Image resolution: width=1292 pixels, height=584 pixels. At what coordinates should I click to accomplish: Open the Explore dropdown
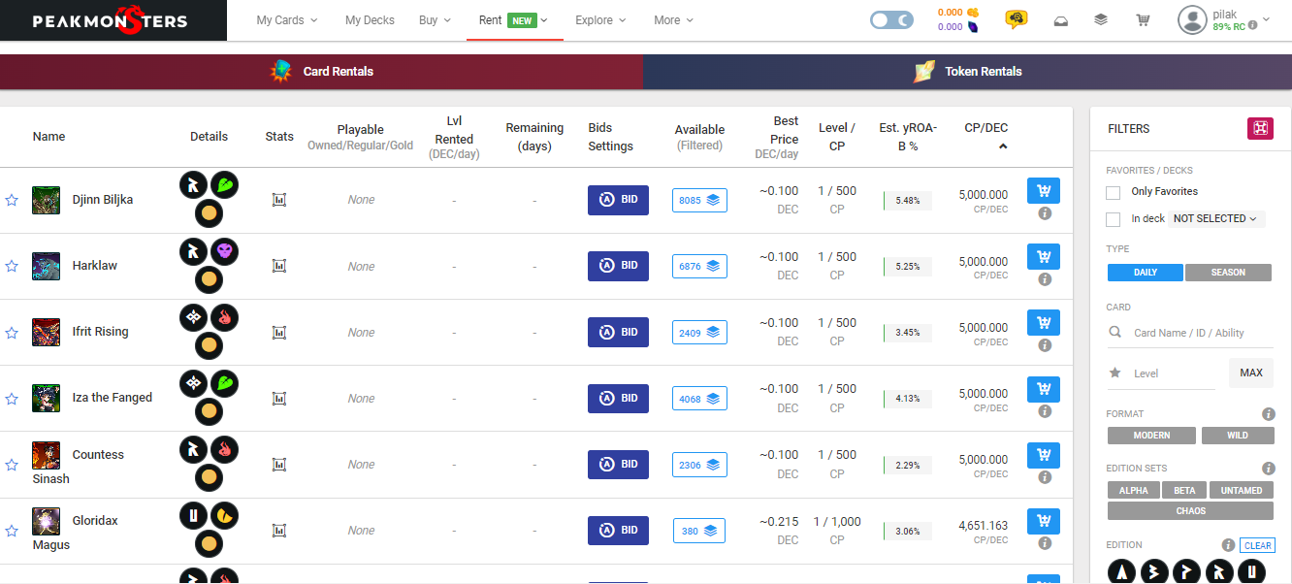coord(600,20)
